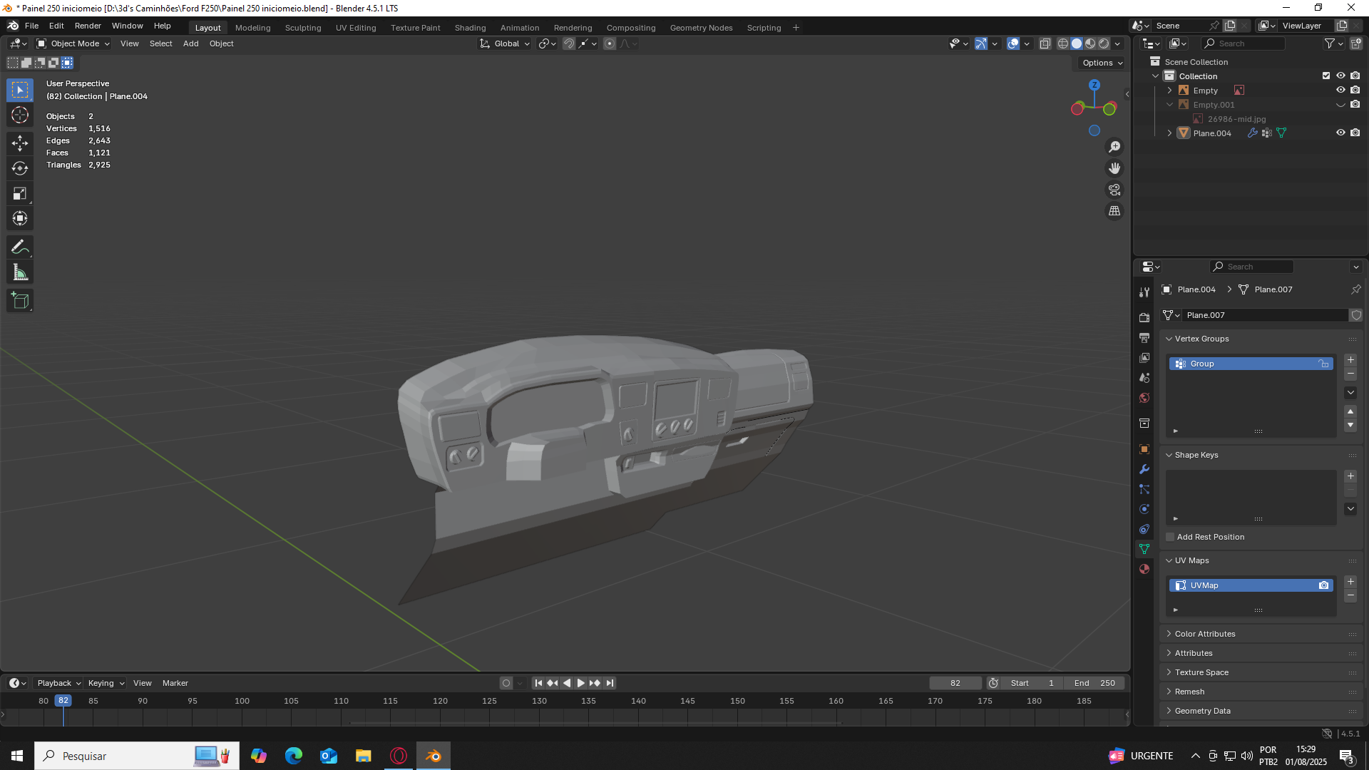This screenshot has height=770, width=1369.
Task: Enable the Add Rest Position checkbox
Action: point(1170,537)
